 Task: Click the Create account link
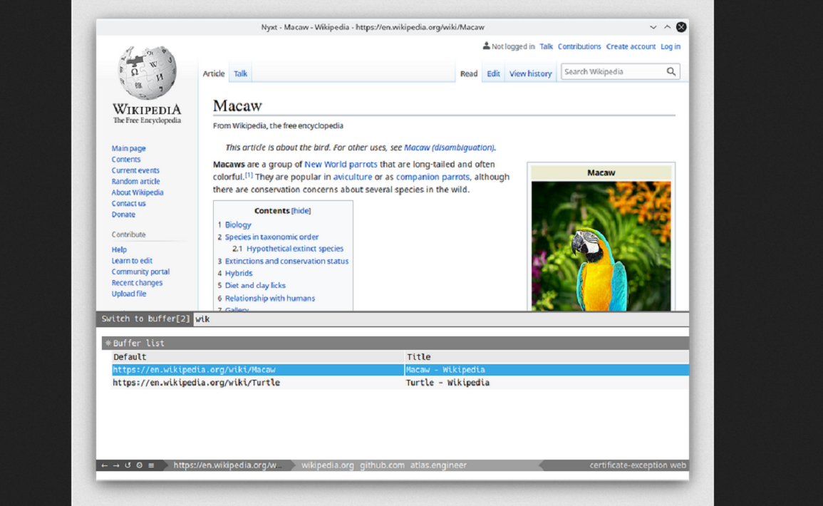tap(631, 46)
